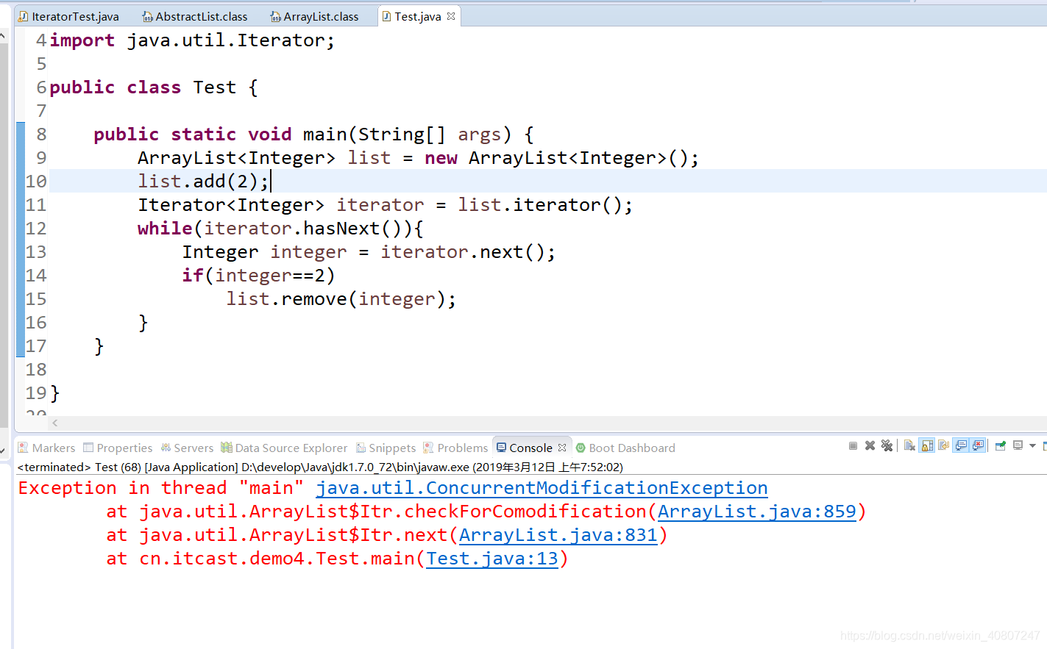Switch to the IteratorTest.java editor tab
The height and width of the screenshot is (649, 1047).
pos(68,16)
